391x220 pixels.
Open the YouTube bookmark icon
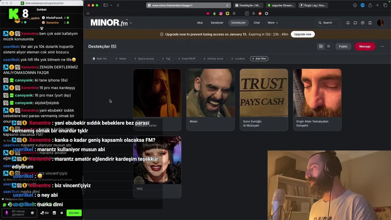(208, 13)
